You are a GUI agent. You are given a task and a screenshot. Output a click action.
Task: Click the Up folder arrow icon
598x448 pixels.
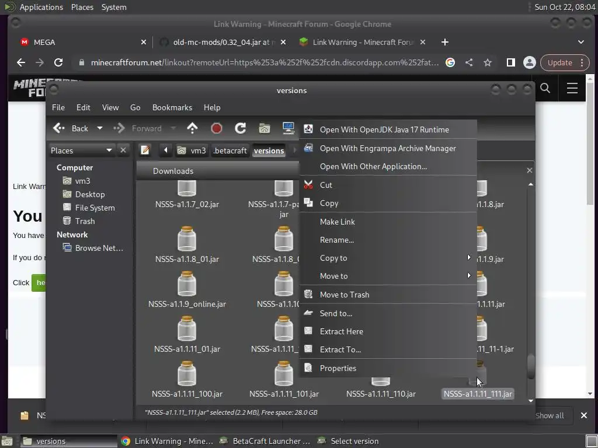[x=192, y=128]
